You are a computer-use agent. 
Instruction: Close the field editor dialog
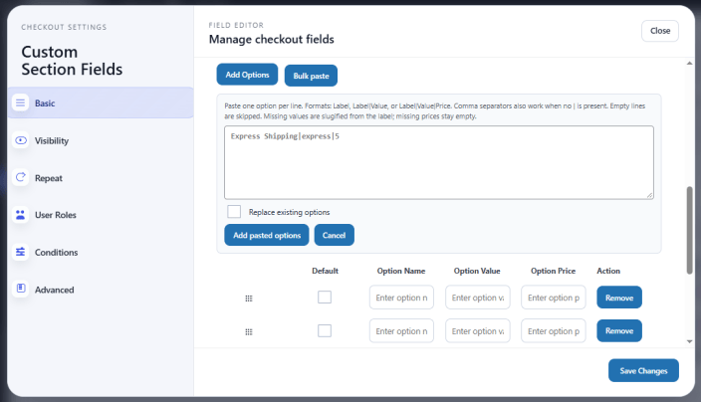click(x=660, y=31)
